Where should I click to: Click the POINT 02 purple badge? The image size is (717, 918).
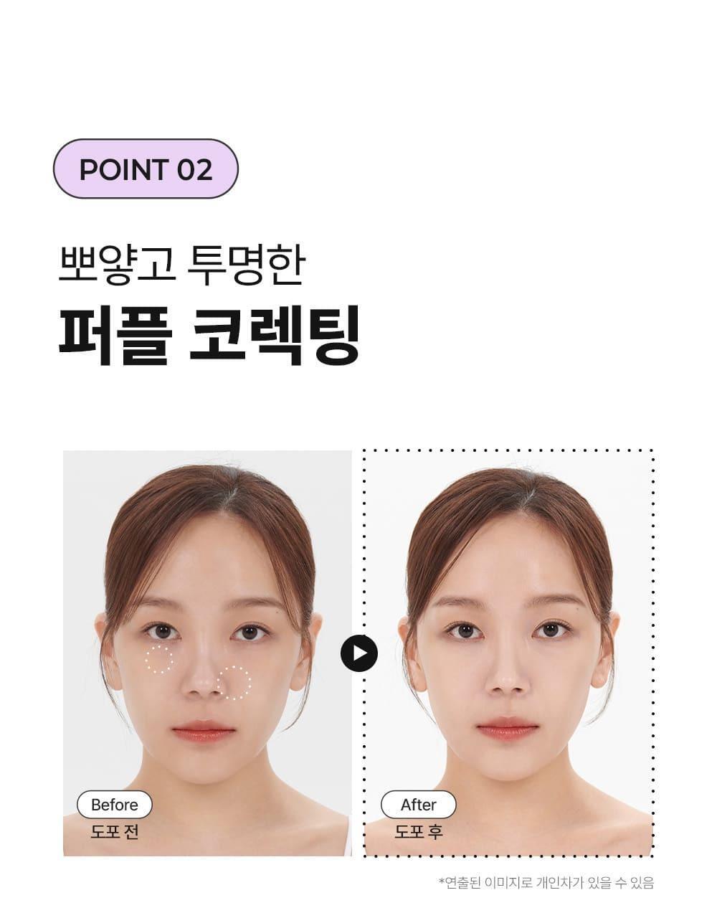coord(146,169)
